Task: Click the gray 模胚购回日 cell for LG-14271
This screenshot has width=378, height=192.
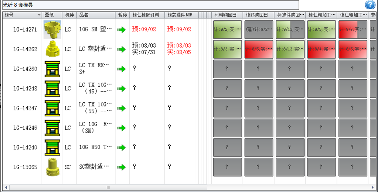Action: 259,30
